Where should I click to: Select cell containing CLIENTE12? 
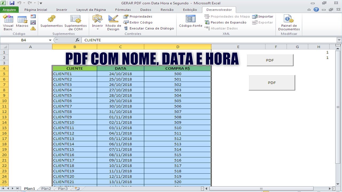pos(75,133)
